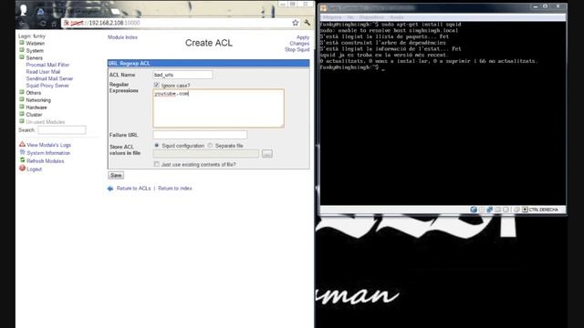Open the Dispositius menu in VirtualBox window

371,17
